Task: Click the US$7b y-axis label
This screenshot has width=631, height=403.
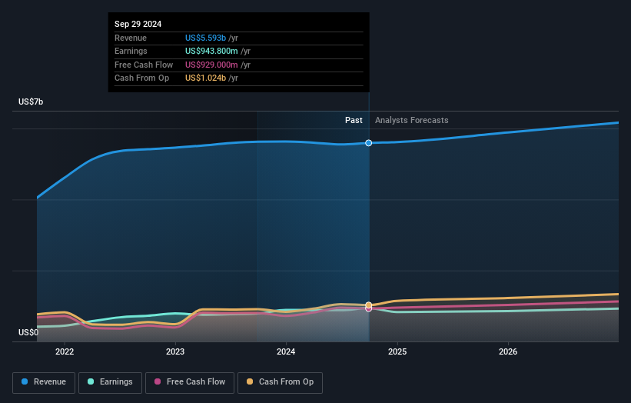Action: pyautogui.click(x=31, y=102)
